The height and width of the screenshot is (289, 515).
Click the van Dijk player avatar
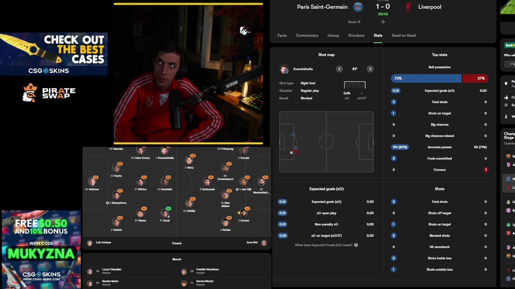(x=243, y=182)
